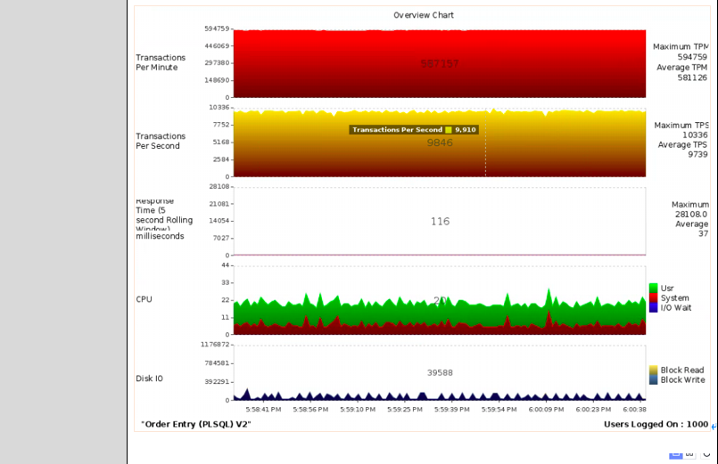The image size is (718, 464).
Task: Click the red System legend swatch
Action: (654, 297)
